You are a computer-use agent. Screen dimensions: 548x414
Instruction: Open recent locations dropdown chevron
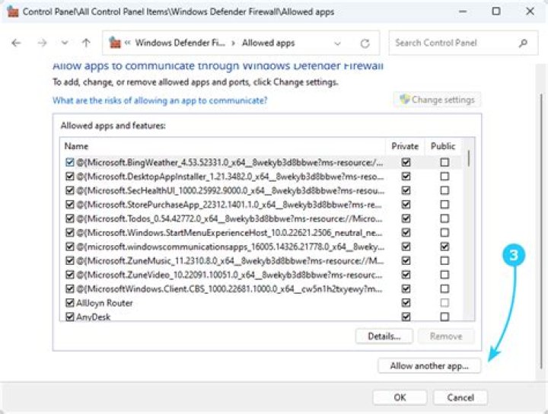click(x=64, y=43)
